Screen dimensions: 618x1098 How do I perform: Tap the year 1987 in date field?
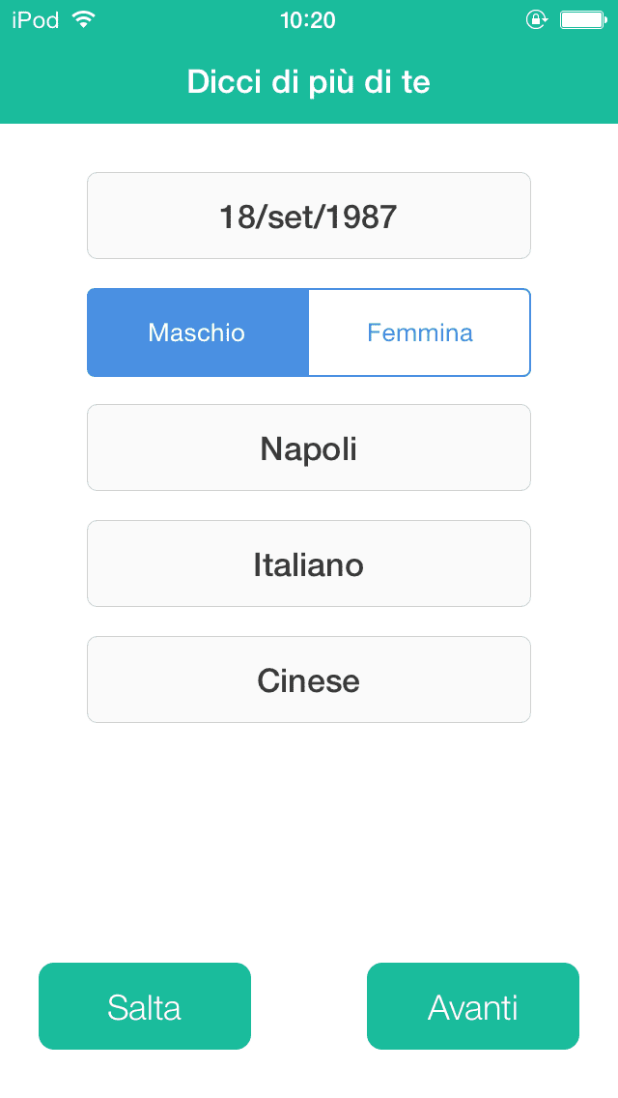(x=362, y=217)
